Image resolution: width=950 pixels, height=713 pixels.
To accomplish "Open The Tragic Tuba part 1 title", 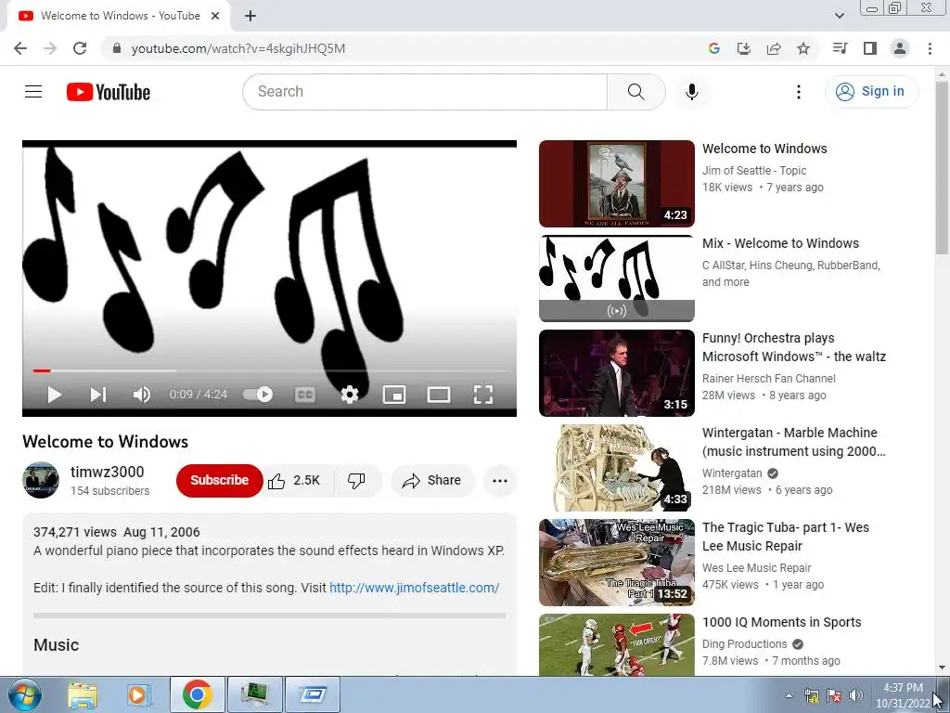I will tap(786, 537).
